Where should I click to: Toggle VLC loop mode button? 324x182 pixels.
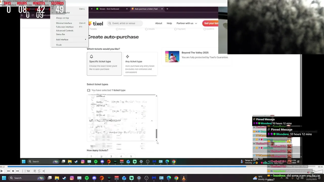(39, 171)
